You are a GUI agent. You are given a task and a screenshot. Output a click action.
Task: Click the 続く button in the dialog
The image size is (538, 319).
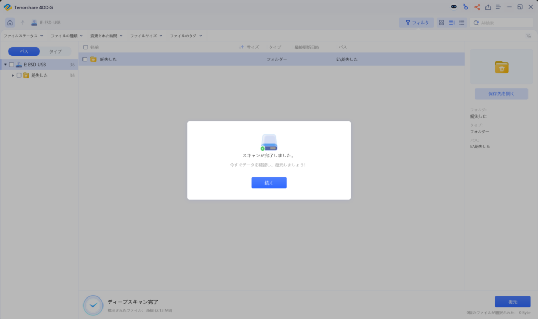(x=269, y=183)
